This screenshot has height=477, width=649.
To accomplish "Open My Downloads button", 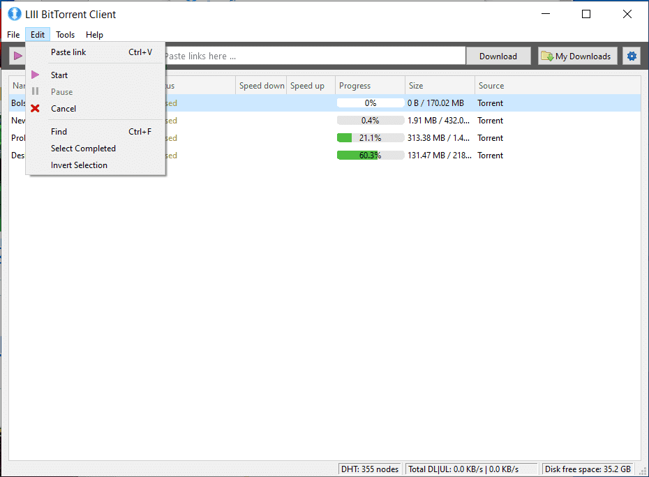I will click(x=577, y=56).
